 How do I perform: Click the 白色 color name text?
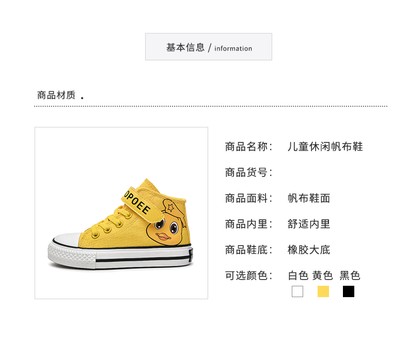click(298, 275)
